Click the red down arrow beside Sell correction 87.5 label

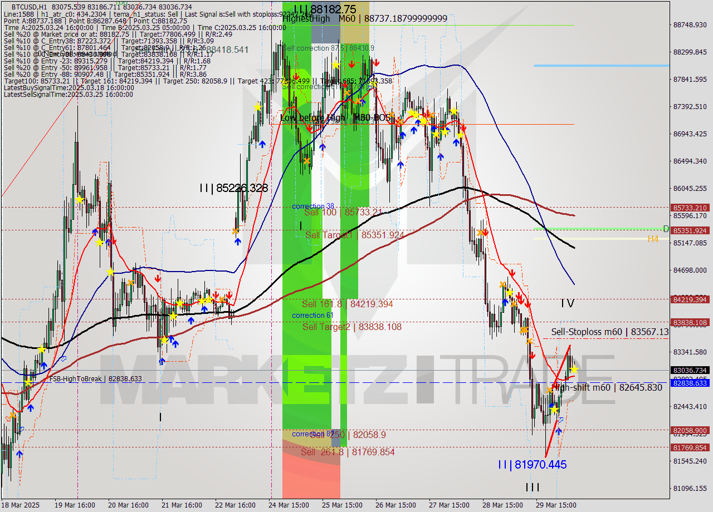(x=351, y=62)
